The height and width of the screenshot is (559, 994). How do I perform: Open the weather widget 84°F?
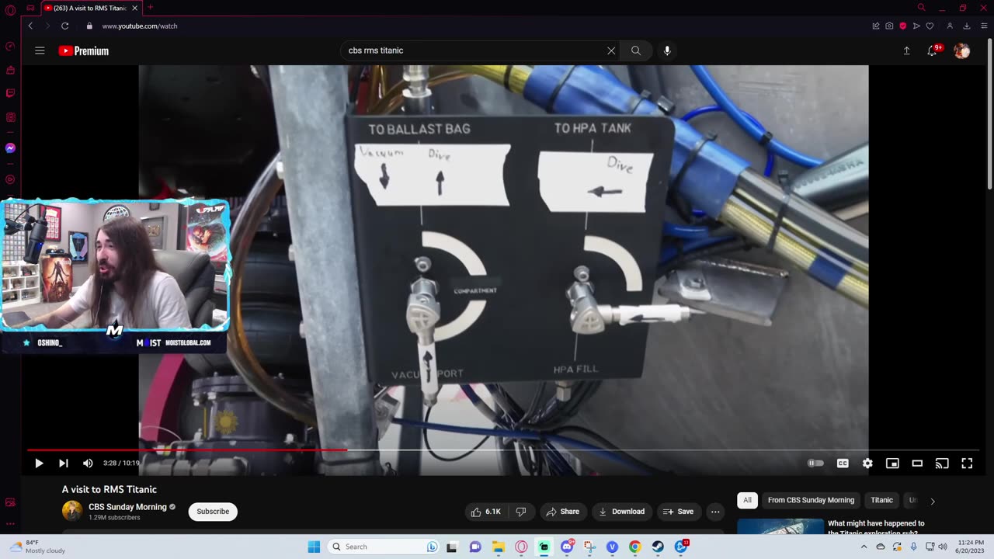[x=37, y=547]
